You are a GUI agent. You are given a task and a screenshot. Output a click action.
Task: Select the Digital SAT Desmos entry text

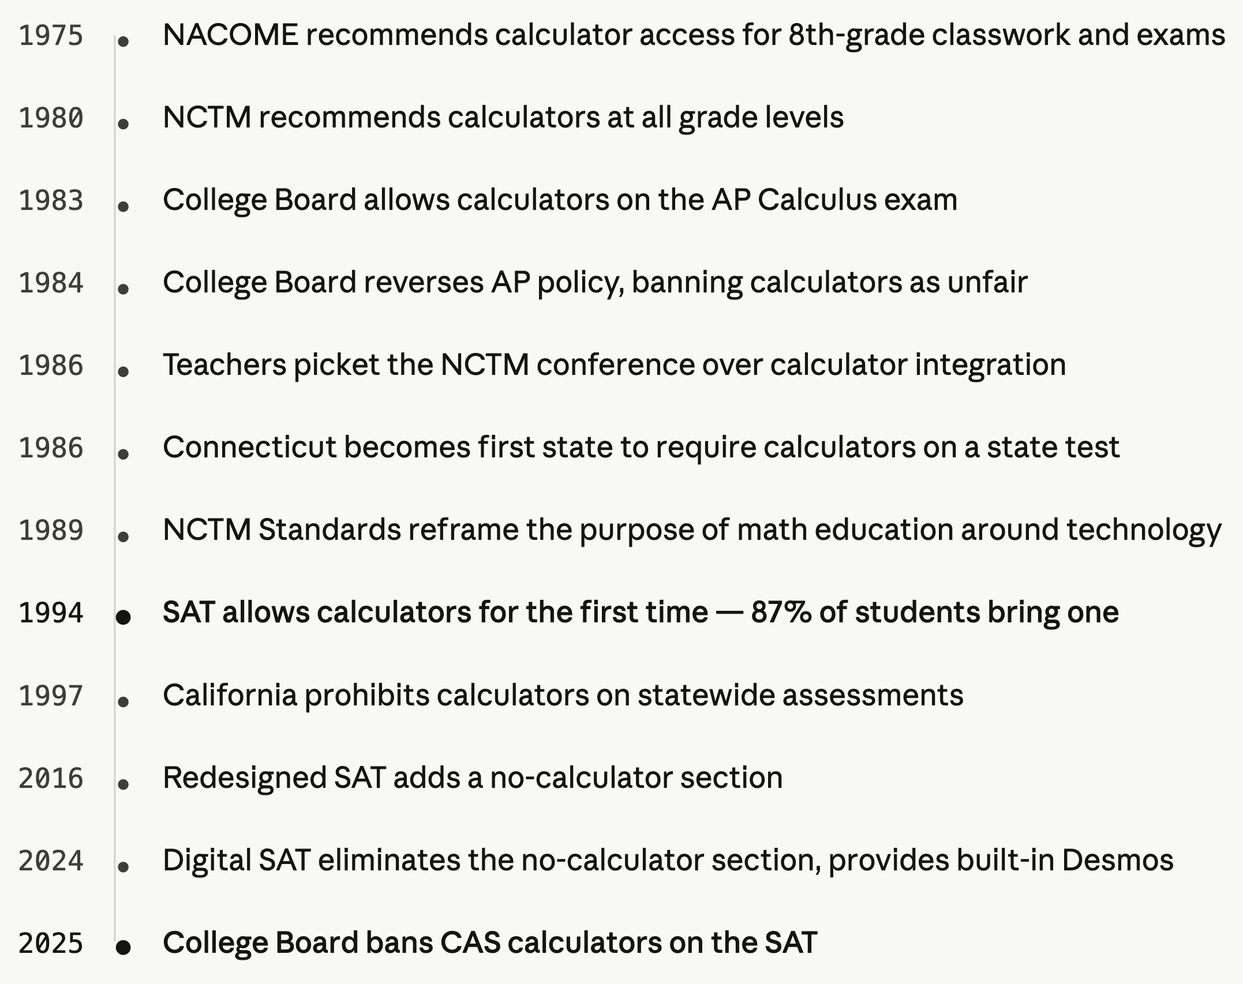(x=668, y=860)
